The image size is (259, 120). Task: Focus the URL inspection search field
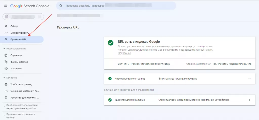116,6
